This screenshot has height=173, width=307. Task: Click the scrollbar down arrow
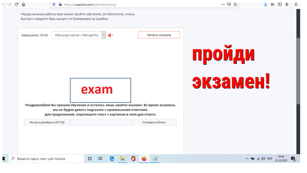point(298,152)
